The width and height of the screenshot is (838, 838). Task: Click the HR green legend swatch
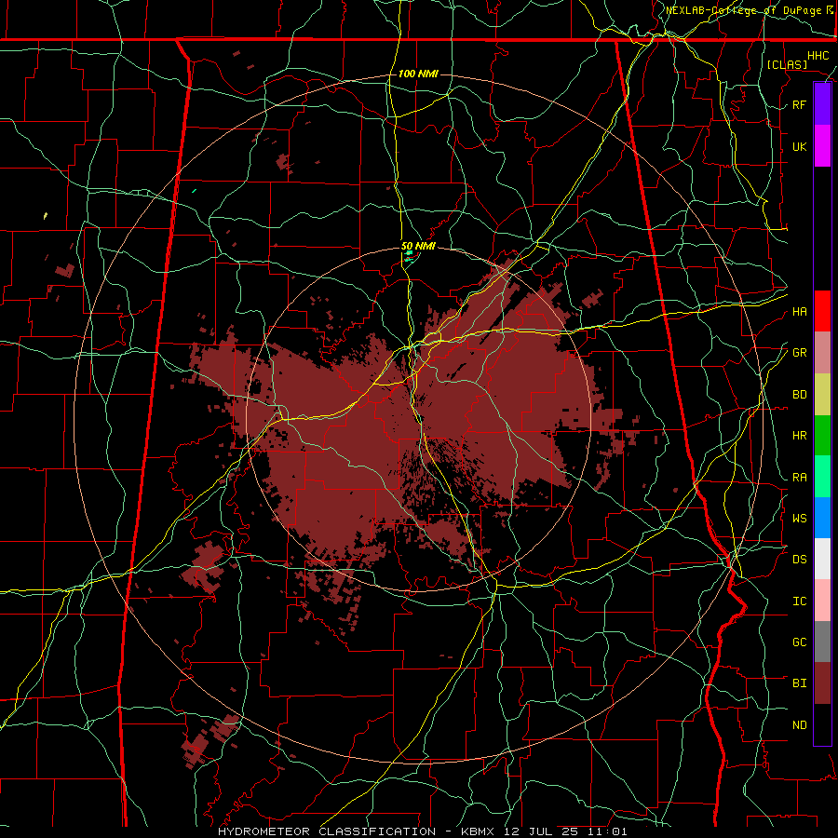pyautogui.click(x=822, y=436)
